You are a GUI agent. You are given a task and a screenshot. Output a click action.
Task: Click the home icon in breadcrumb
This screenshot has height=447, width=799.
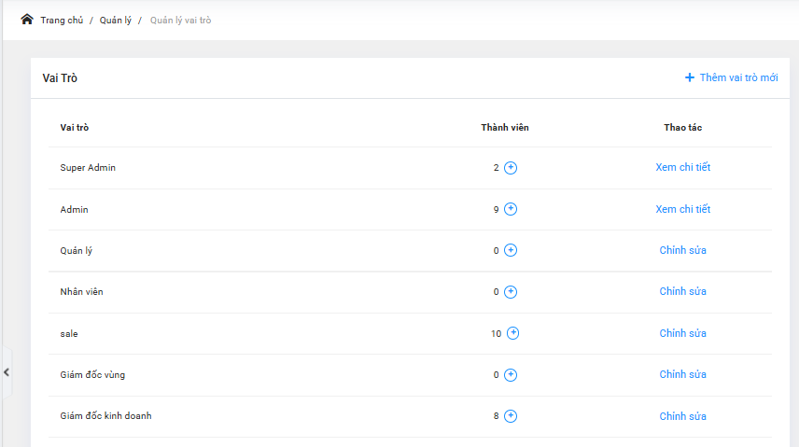[27, 20]
